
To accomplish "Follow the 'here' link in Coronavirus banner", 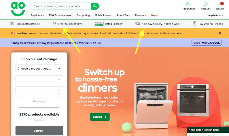I will [179, 33].
